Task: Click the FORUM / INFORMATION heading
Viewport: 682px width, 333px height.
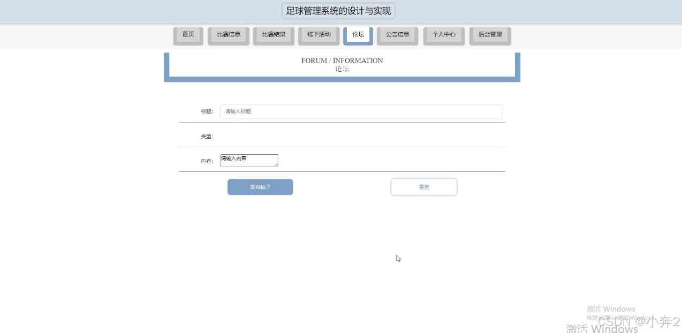Action: click(342, 60)
